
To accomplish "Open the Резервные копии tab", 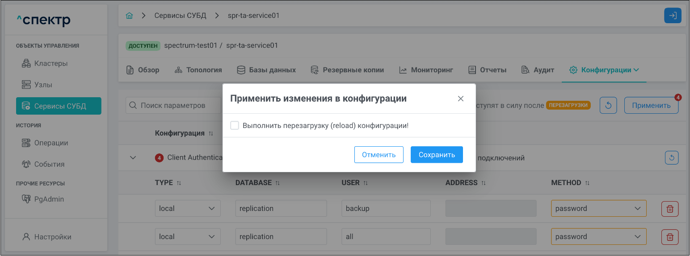I will 347,70.
